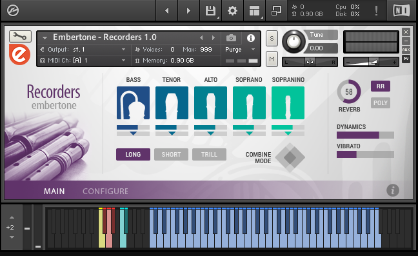Click the Tenor pan triangle marker

[x=172, y=133]
